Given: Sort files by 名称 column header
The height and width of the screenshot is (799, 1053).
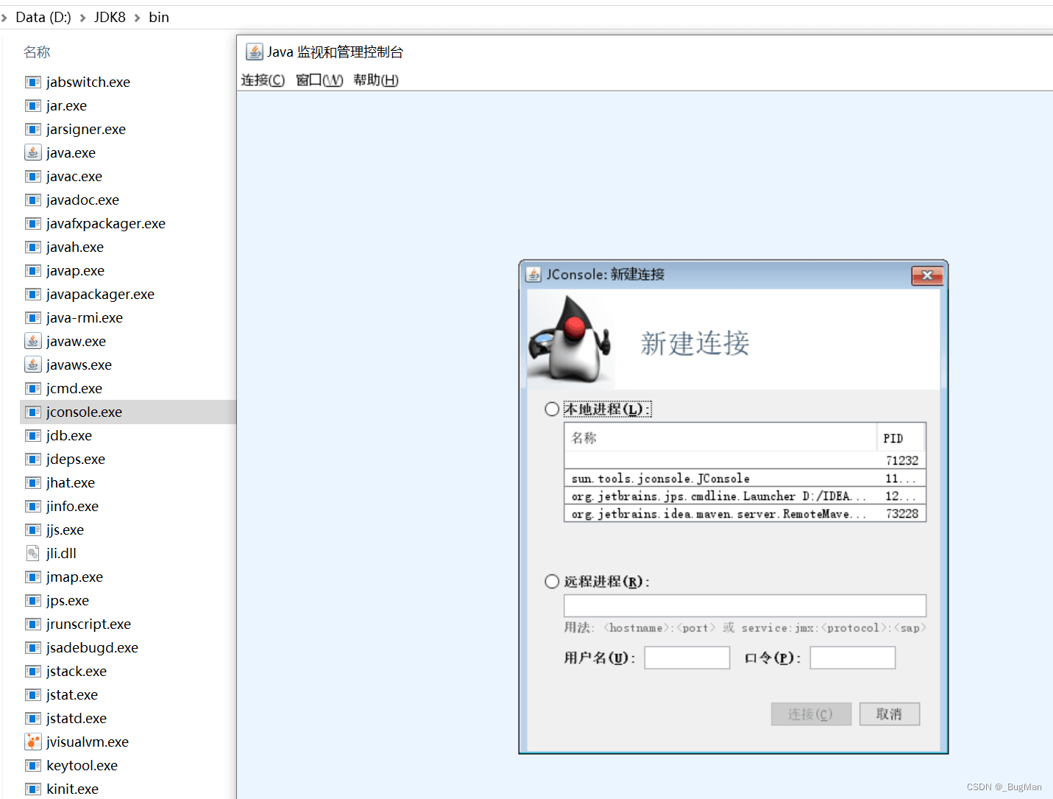Looking at the screenshot, I should (37, 52).
